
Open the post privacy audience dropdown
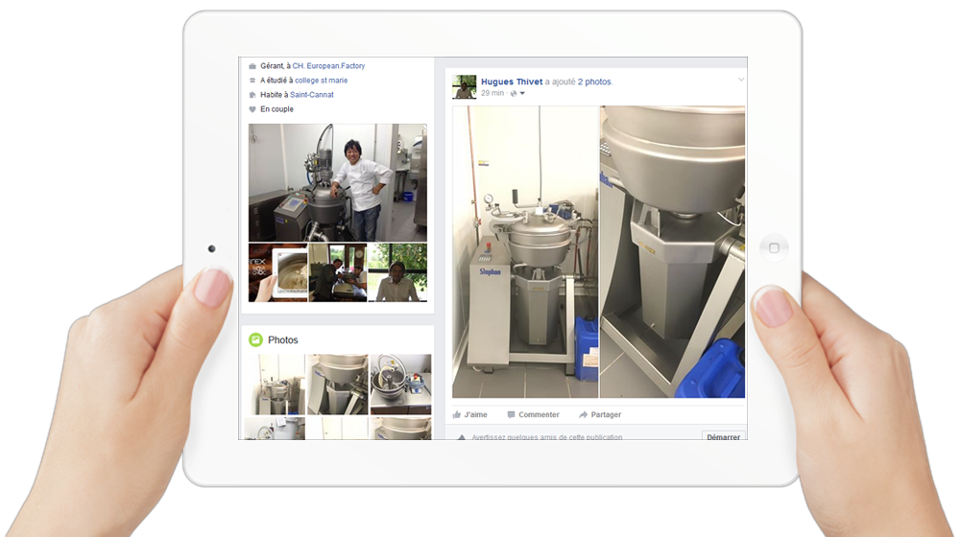518,94
